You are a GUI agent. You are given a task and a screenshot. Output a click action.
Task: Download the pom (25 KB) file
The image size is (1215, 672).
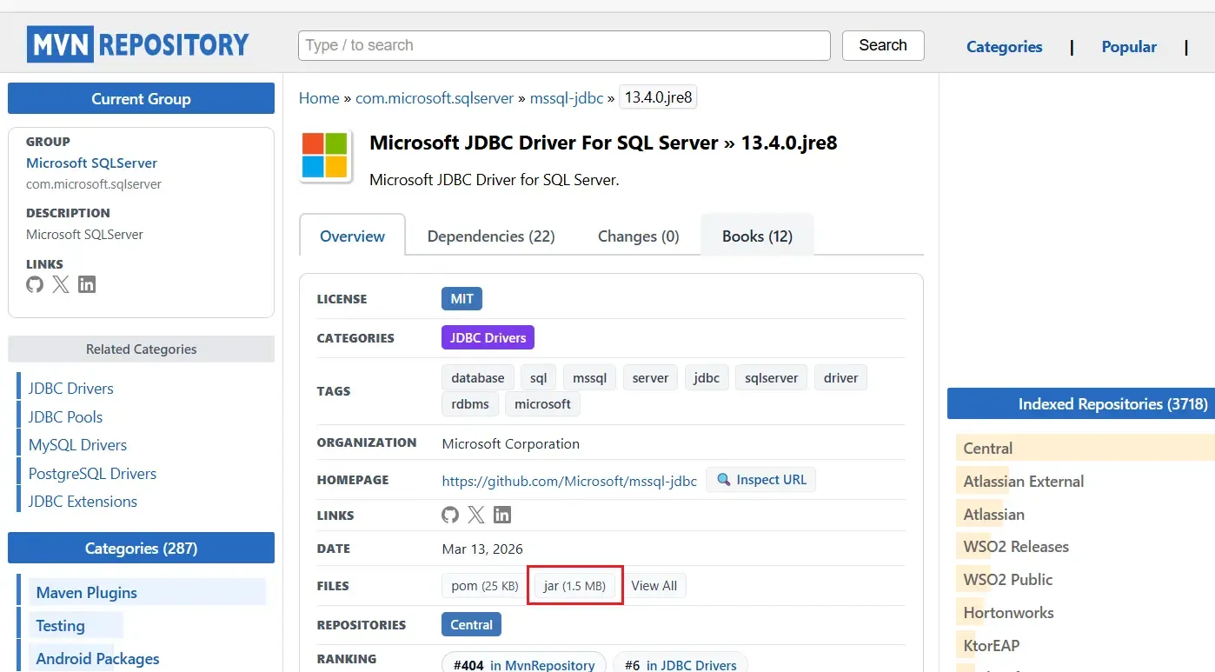485,585
